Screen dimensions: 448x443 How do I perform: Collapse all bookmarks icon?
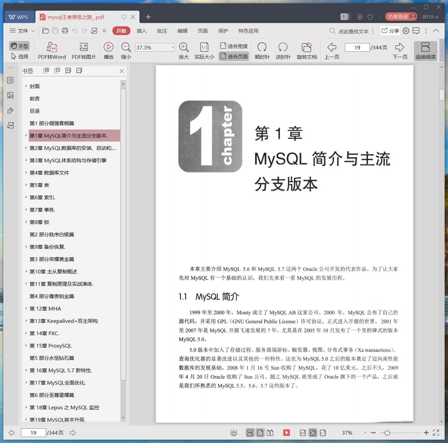[57, 70]
